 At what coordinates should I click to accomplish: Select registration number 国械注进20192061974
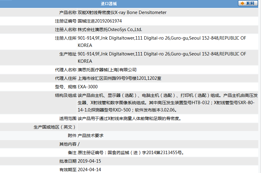(x=100, y=21)
